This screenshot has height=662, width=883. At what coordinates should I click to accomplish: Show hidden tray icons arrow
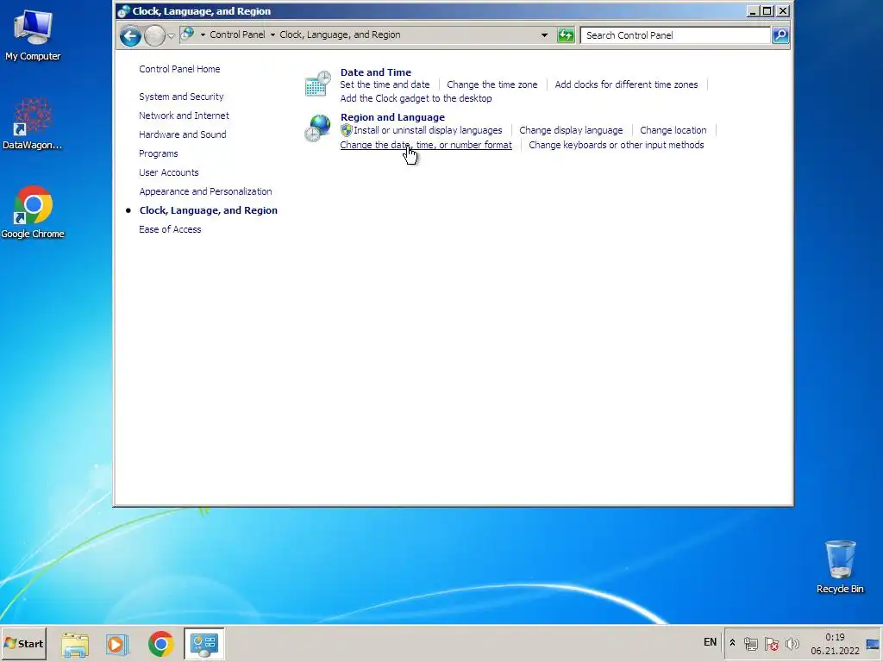(732, 643)
